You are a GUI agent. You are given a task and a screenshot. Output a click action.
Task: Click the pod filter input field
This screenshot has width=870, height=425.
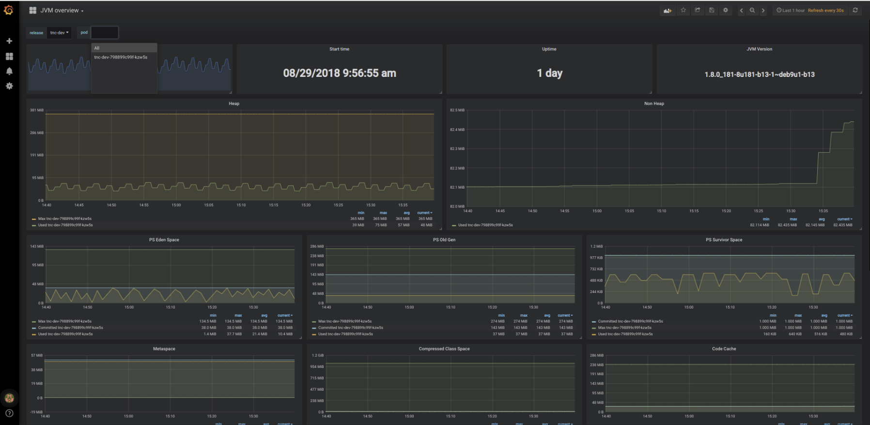tap(105, 33)
